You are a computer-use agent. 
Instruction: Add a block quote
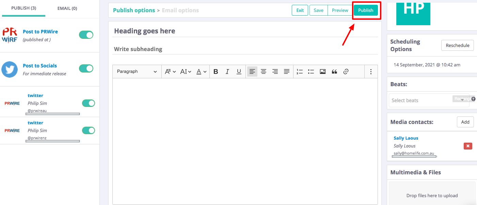click(334, 72)
